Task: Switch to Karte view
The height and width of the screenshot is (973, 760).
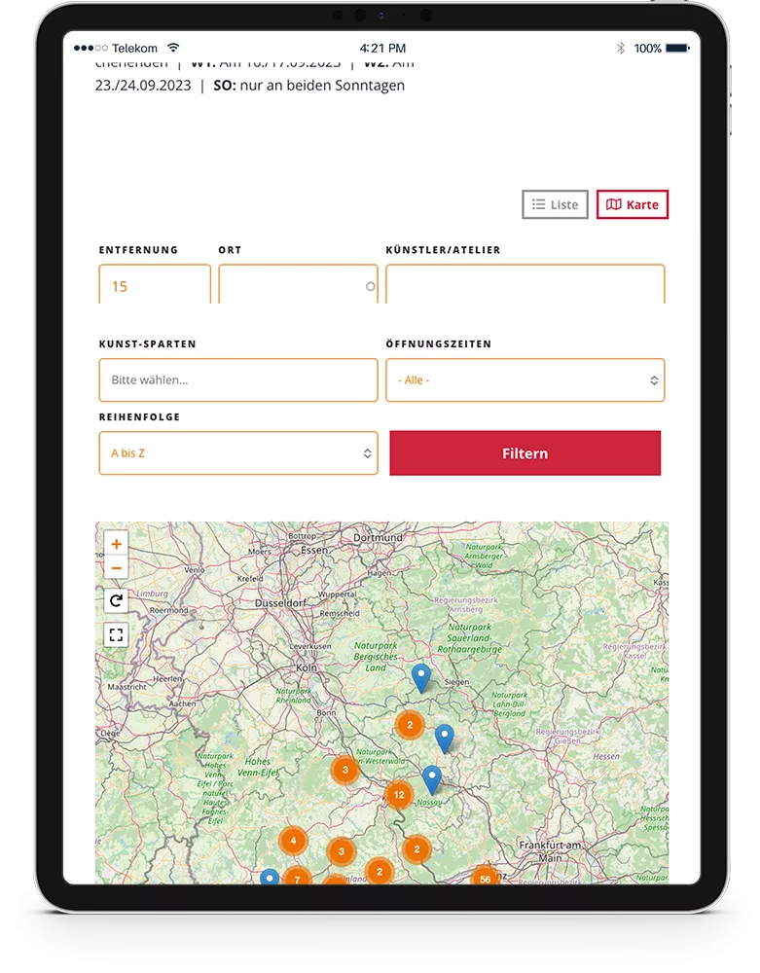Action: tap(633, 204)
